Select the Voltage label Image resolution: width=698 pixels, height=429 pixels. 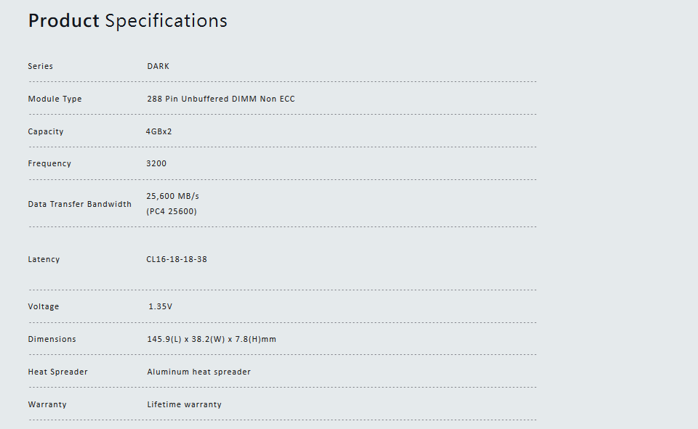[x=44, y=307]
